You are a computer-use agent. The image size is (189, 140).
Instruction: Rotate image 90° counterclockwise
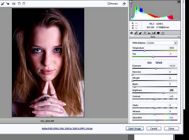19,4
